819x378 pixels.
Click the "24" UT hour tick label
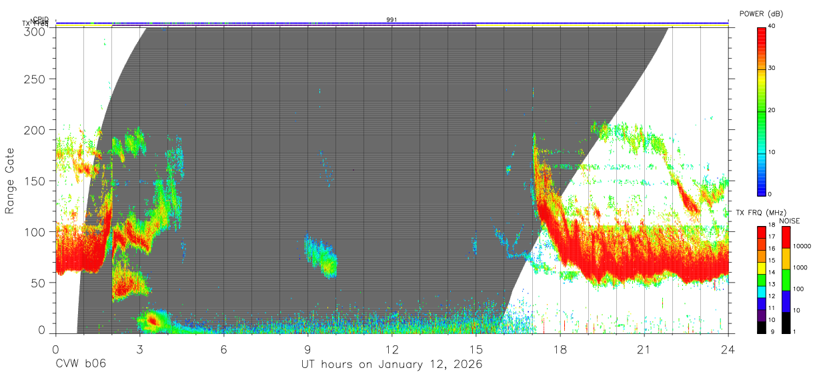click(x=728, y=349)
